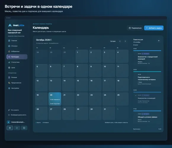
Task: Select day 24 in the calendar
Action: (x=109, y=99)
